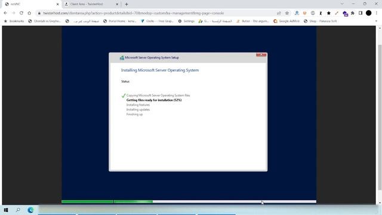
Task: Switch to the noVNC tab
Action: [x=32, y=4]
